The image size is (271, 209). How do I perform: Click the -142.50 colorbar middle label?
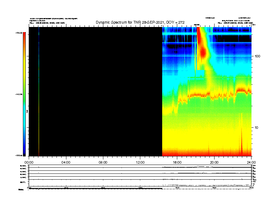point(19,94)
